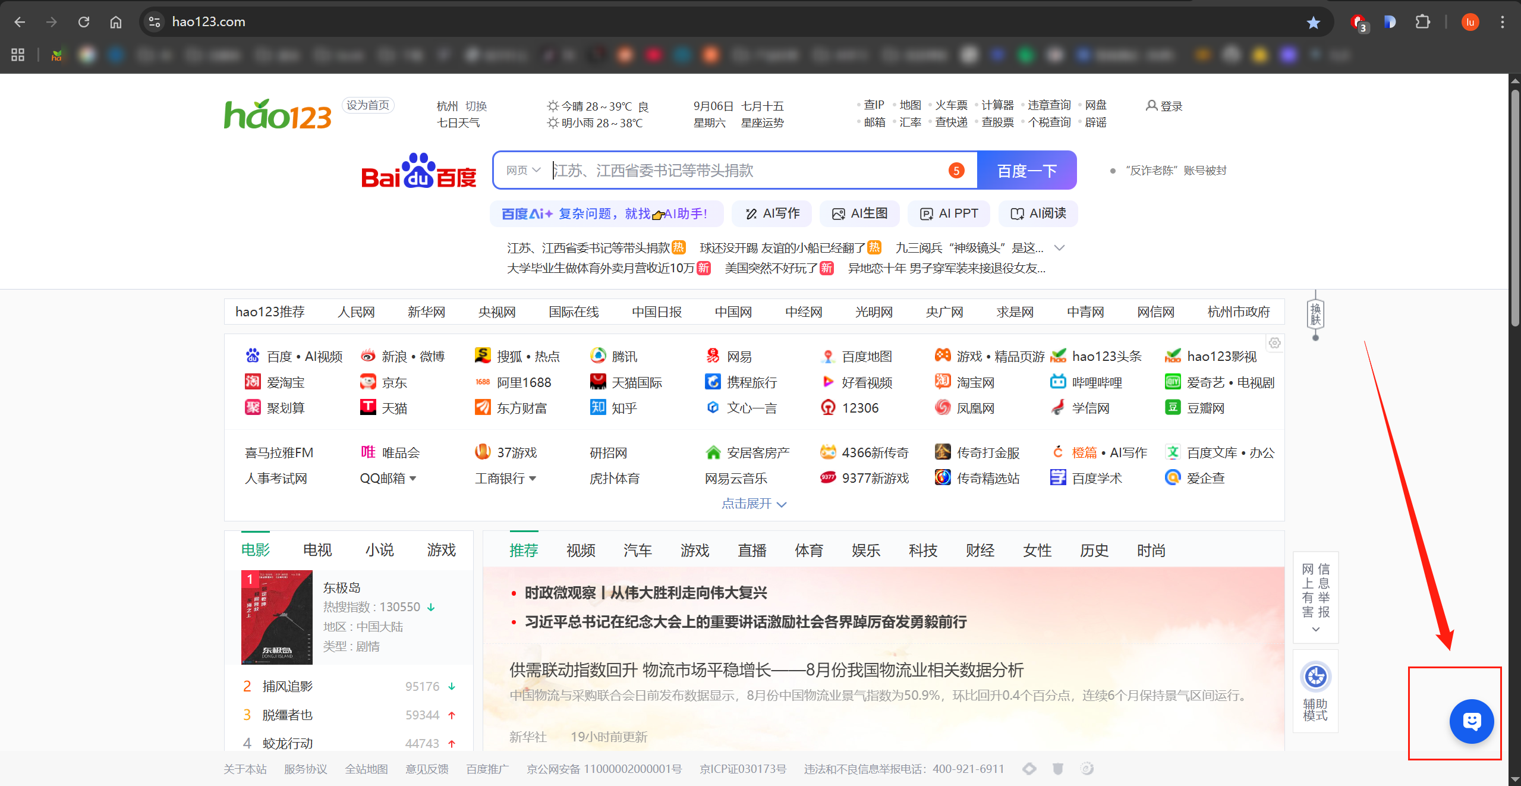
Task: Open the 哔哩哔哩 site icon link
Action: point(1058,382)
